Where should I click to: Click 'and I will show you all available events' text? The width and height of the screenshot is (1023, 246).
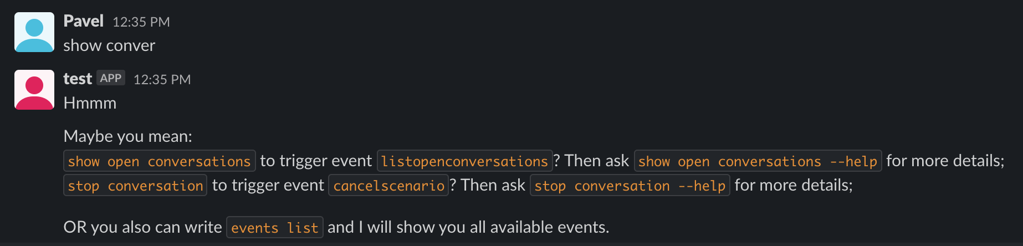[468, 227]
